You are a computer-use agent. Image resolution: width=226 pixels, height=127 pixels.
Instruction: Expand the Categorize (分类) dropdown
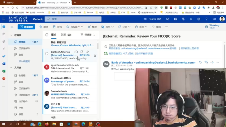click(129, 27)
